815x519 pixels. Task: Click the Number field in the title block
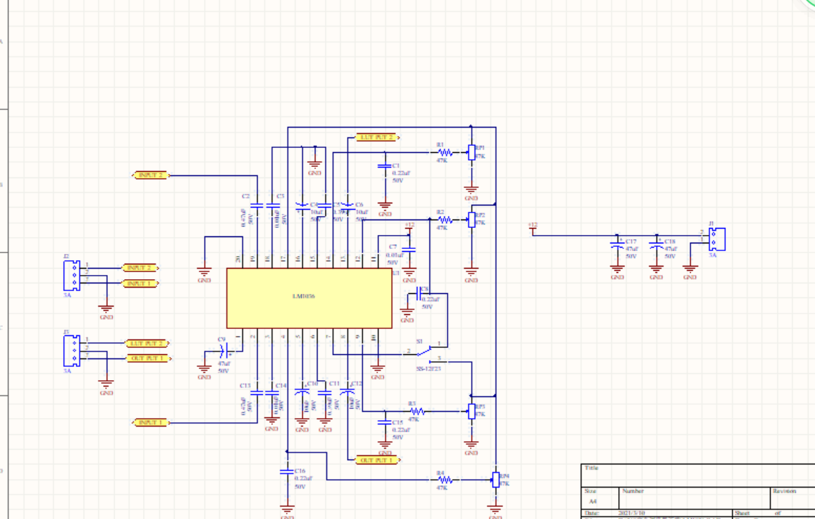point(694,498)
